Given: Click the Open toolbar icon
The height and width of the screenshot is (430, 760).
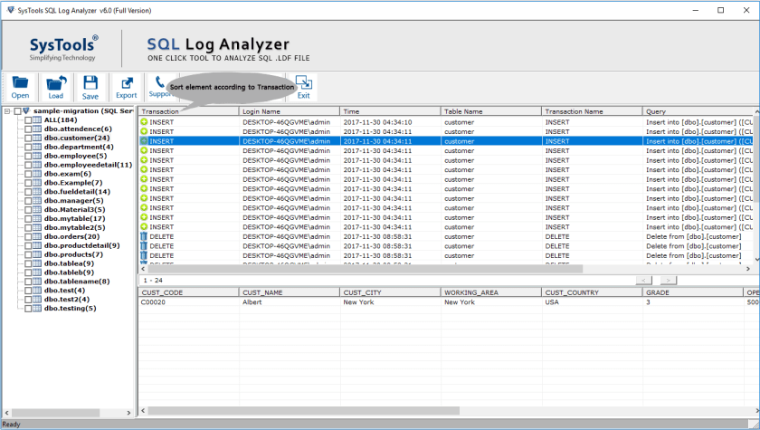Looking at the screenshot, I should [x=20, y=86].
